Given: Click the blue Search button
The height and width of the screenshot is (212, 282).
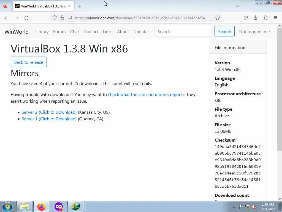Looking at the screenshot, I should click(224, 31).
